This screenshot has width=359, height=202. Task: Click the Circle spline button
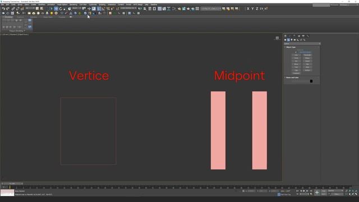(x=296, y=58)
